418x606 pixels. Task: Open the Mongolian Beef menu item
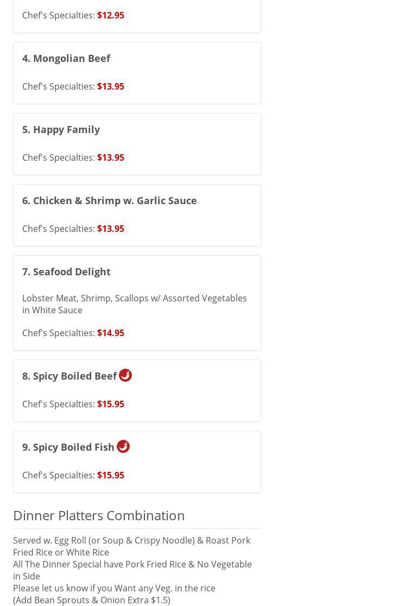[x=66, y=58]
